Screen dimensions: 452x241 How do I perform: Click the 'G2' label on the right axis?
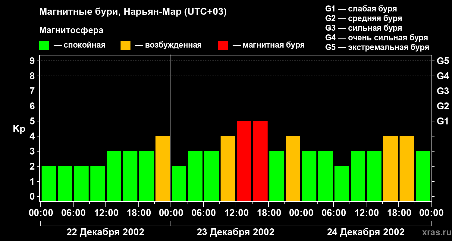click(x=443, y=106)
